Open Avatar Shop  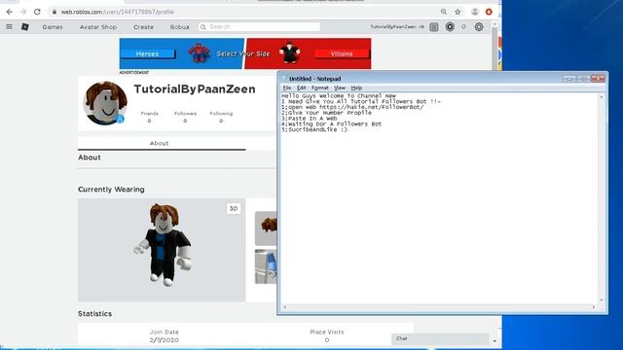(98, 27)
